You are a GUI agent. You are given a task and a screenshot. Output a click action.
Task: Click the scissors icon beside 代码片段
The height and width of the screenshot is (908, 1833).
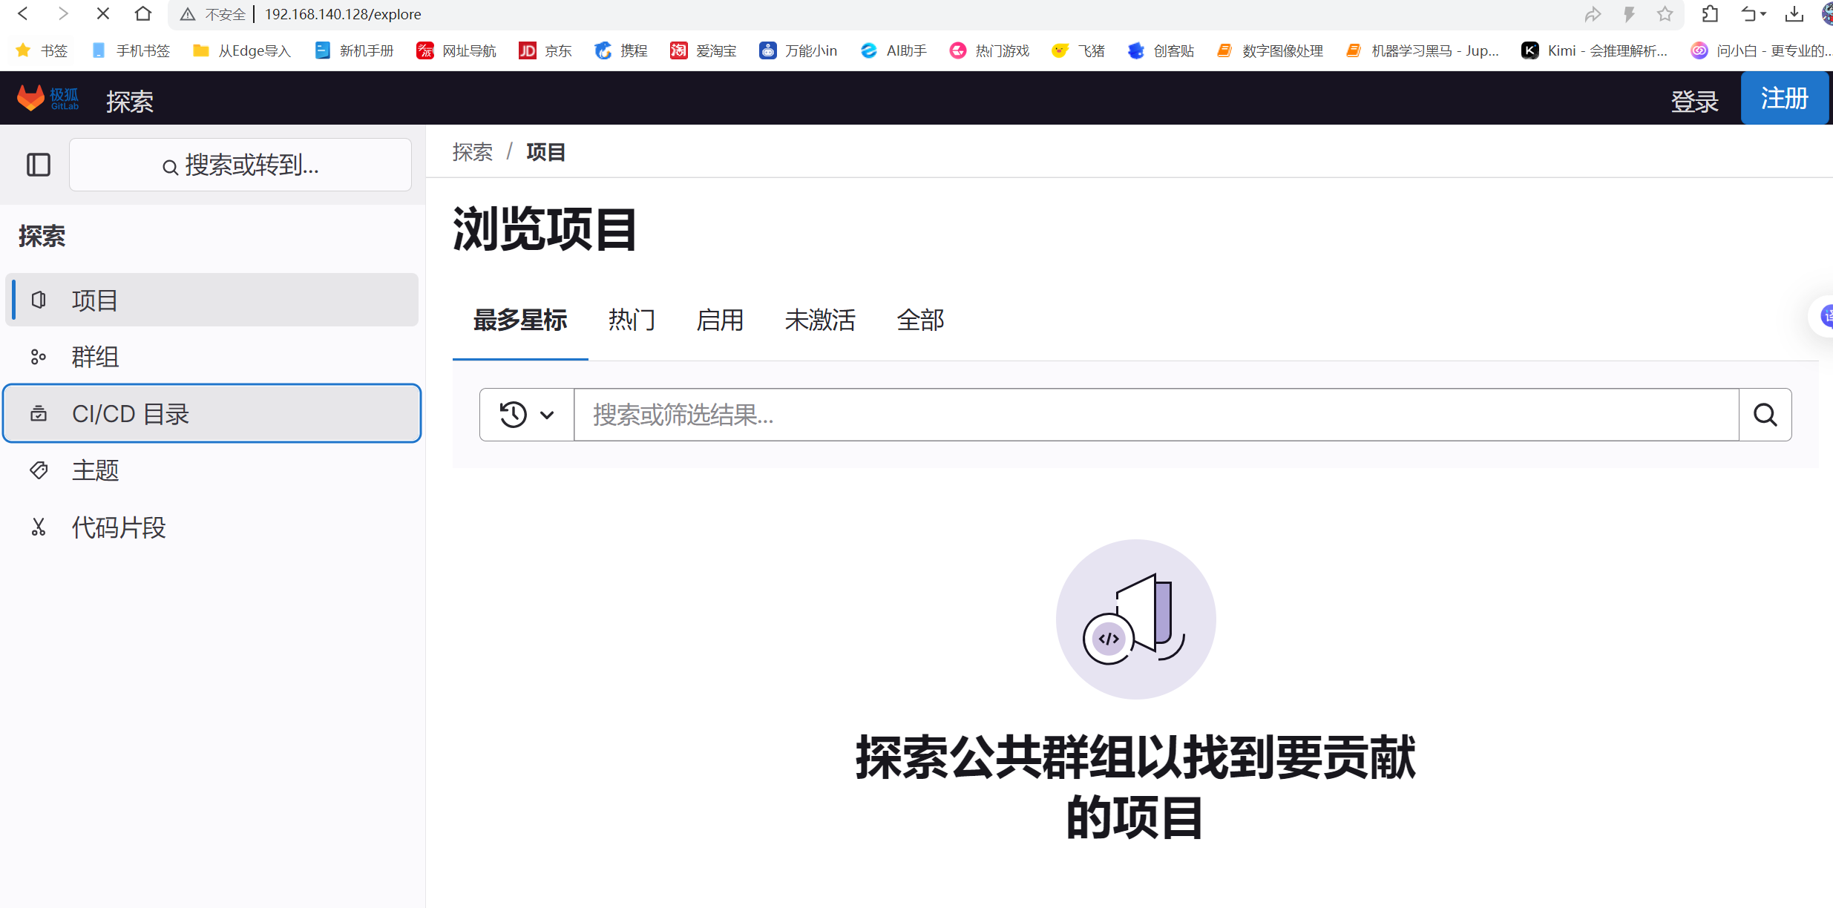pyautogui.click(x=39, y=527)
